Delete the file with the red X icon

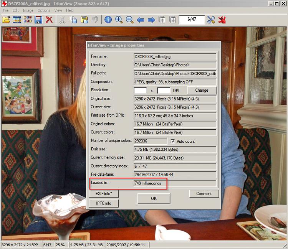point(49,20)
